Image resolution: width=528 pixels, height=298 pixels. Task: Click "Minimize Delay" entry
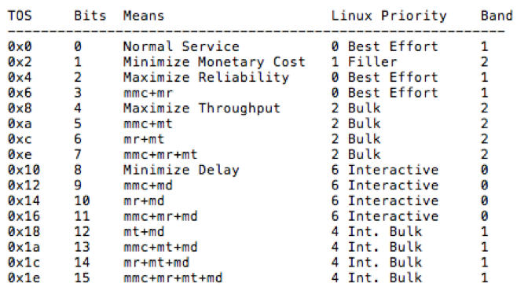181,170
